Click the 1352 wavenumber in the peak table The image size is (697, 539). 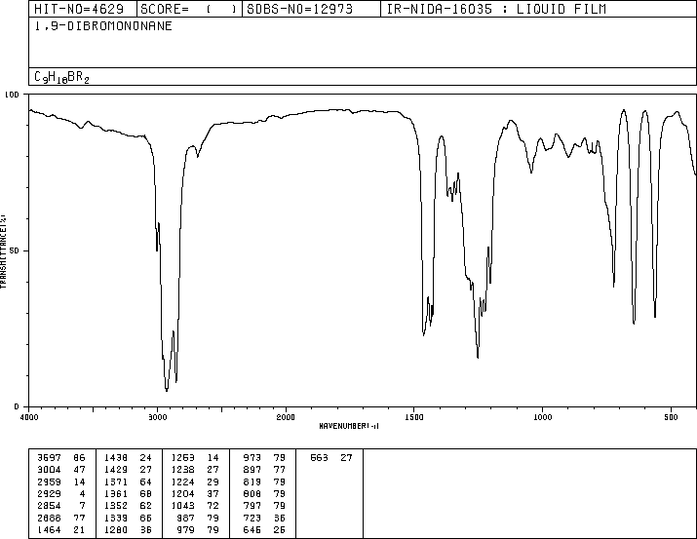(x=116, y=506)
